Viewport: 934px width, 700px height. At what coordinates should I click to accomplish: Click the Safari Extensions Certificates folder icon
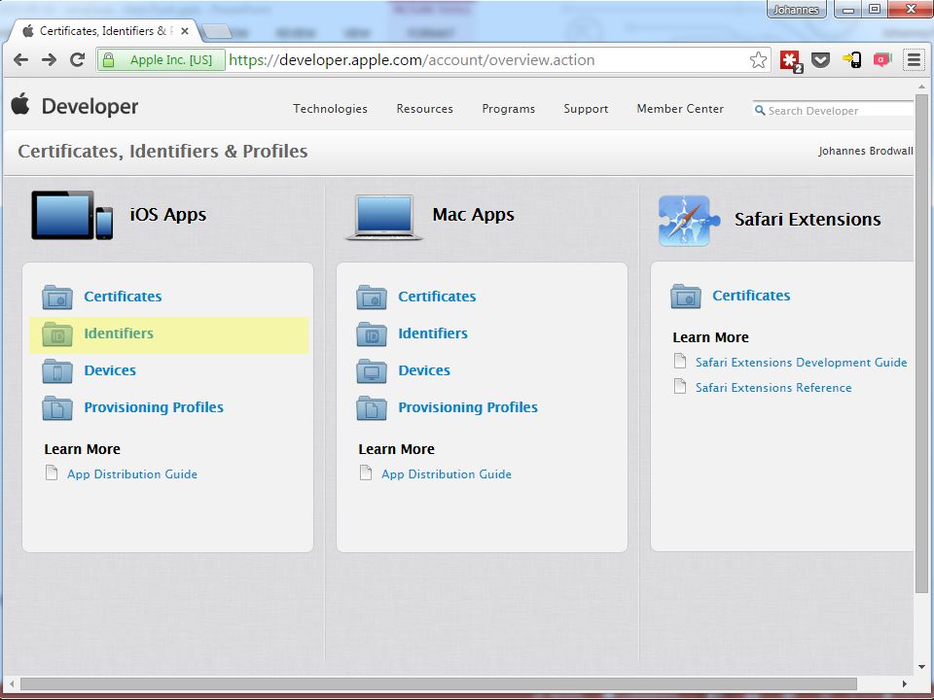pyautogui.click(x=686, y=296)
